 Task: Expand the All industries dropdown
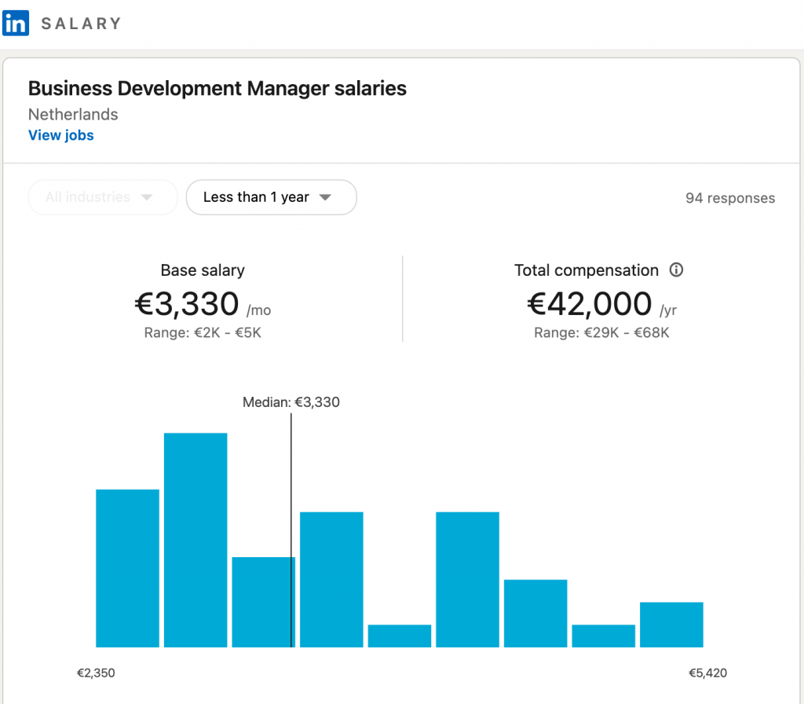point(102,197)
